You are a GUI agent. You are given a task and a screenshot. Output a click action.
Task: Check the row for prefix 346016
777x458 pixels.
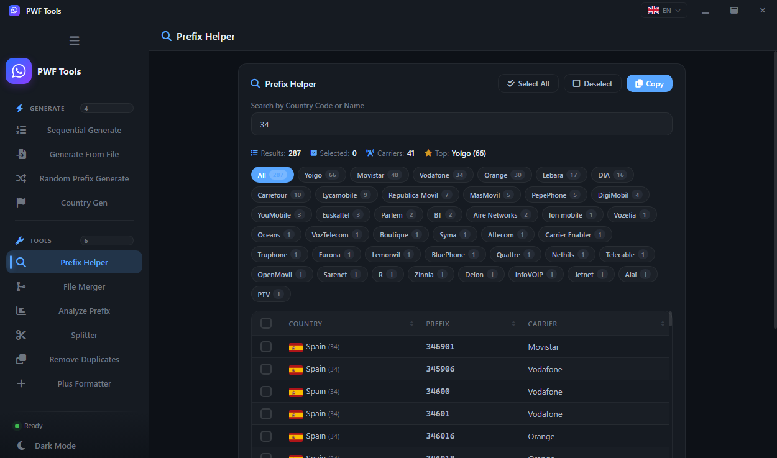[x=266, y=436]
